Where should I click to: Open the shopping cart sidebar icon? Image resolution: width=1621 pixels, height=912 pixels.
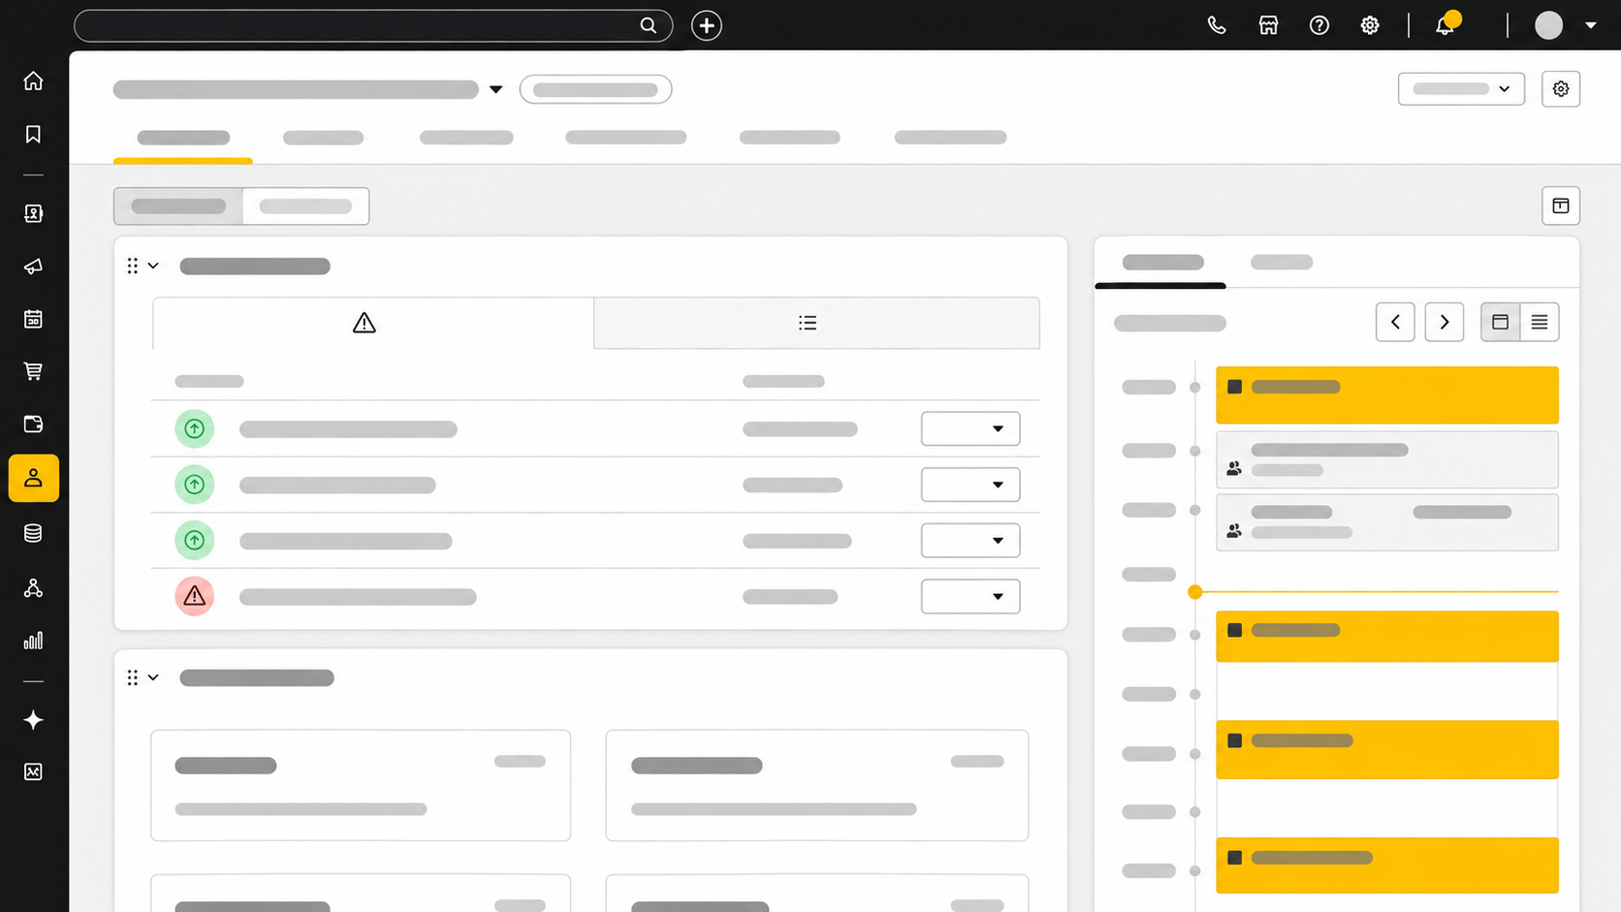pyautogui.click(x=33, y=371)
